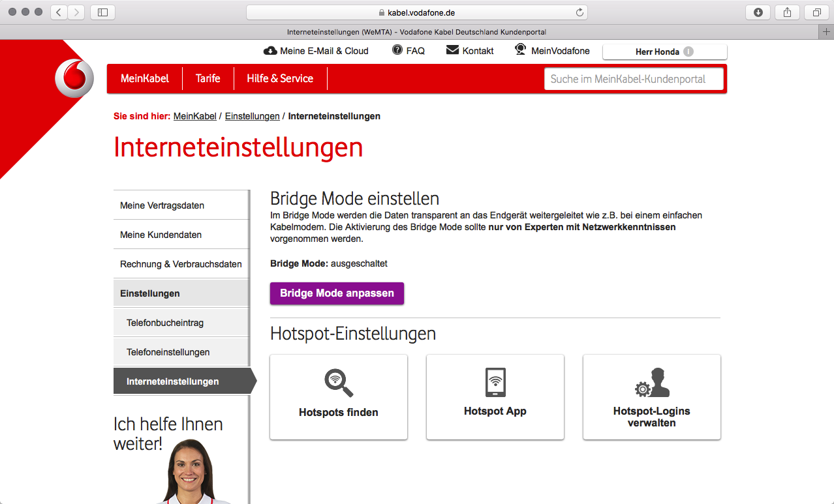This screenshot has width=834, height=504.
Task: Open the Telefoneinstellungen sidebar entry
Action: pos(181,352)
